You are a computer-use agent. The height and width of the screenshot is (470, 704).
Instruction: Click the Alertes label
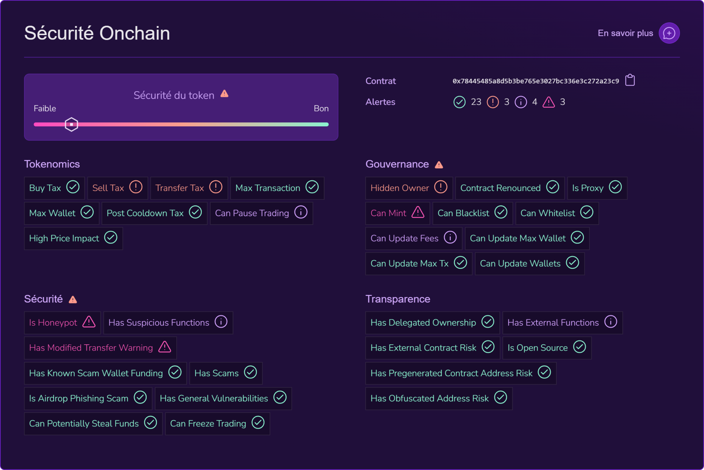[380, 102]
